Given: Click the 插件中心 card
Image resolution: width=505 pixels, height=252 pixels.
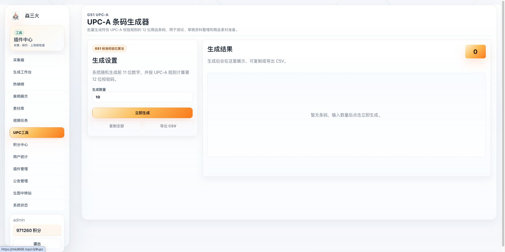Looking at the screenshot, I should point(37,38).
